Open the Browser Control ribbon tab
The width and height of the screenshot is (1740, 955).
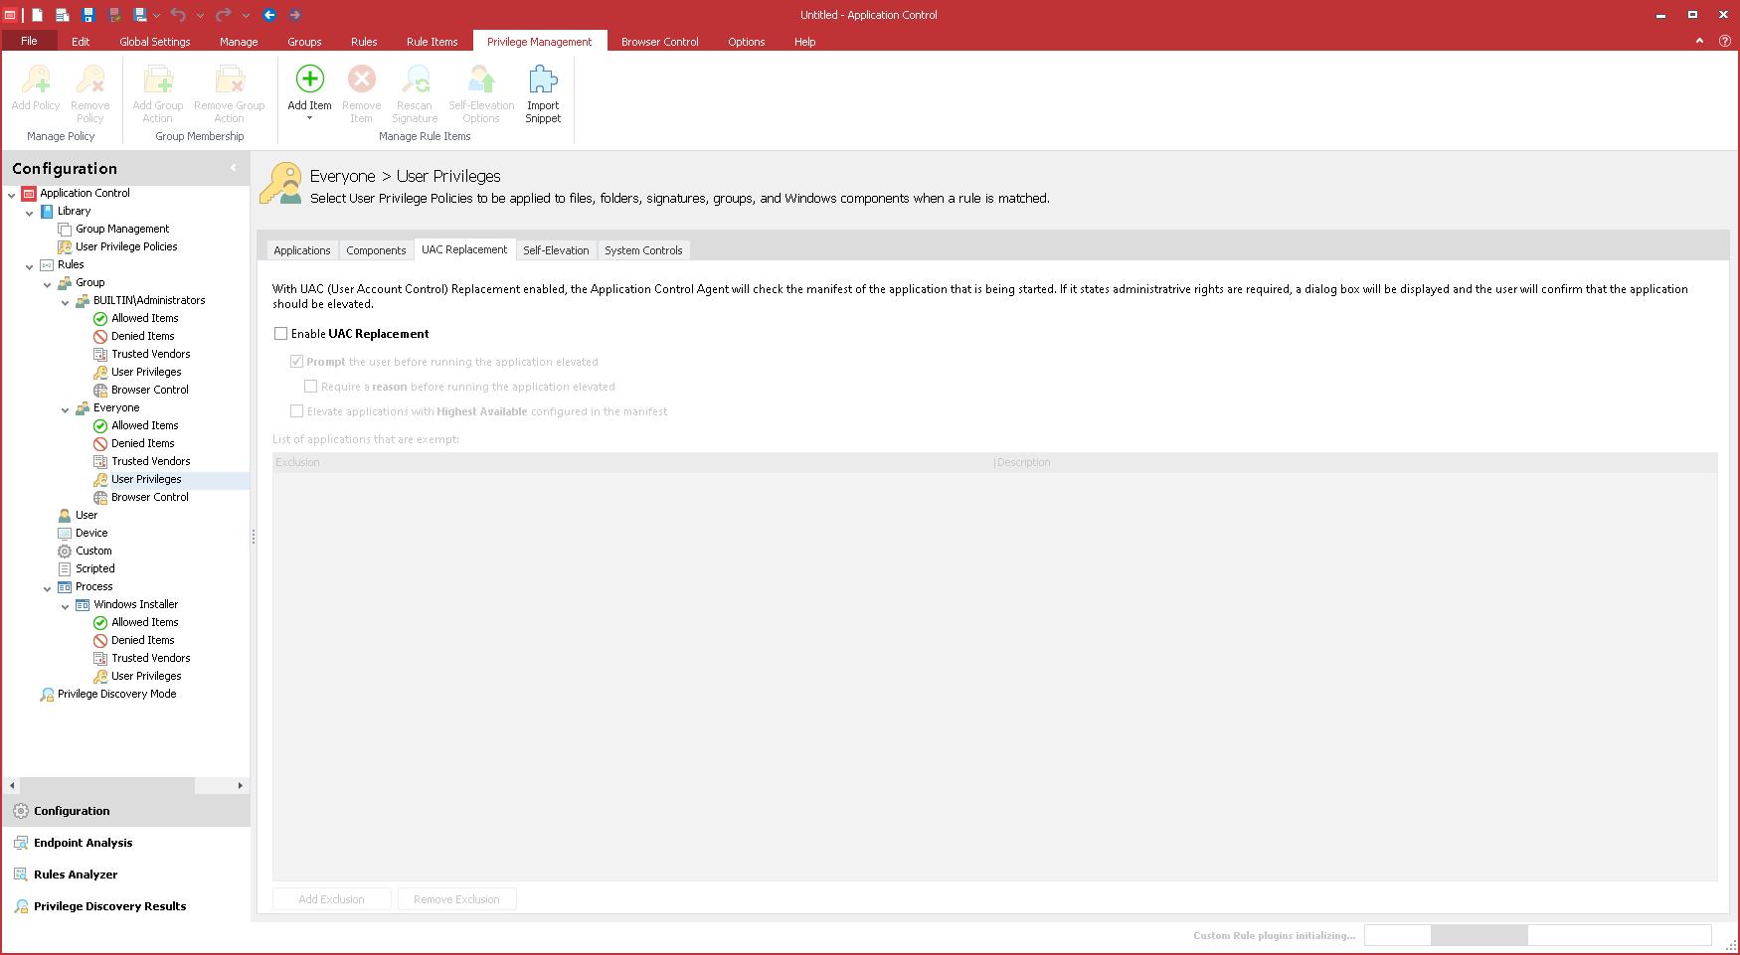pos(659,42)
